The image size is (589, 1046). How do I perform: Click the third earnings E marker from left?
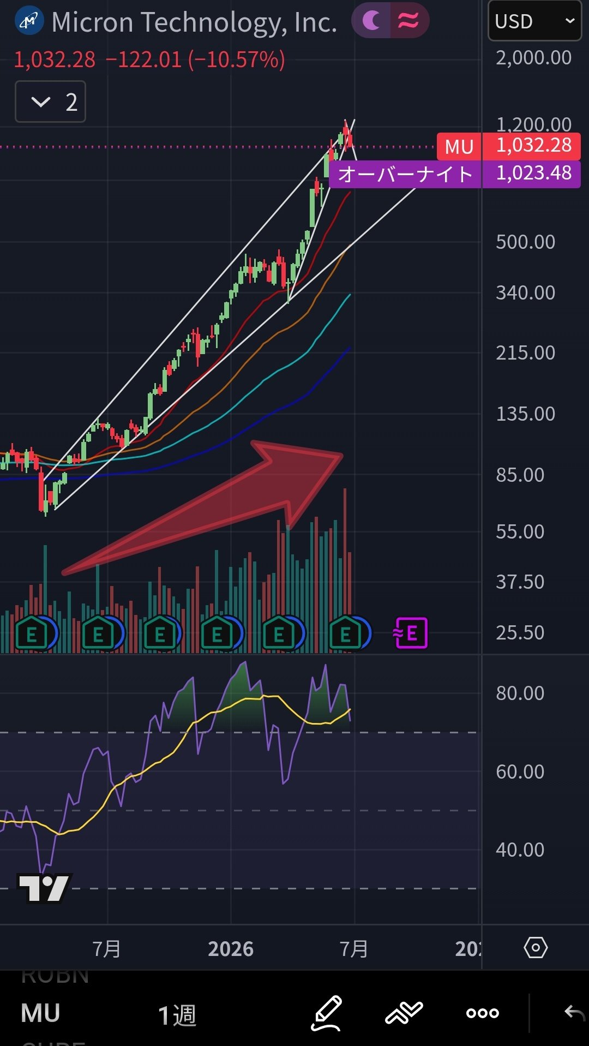pyautogui.click(x=160, y=634)
